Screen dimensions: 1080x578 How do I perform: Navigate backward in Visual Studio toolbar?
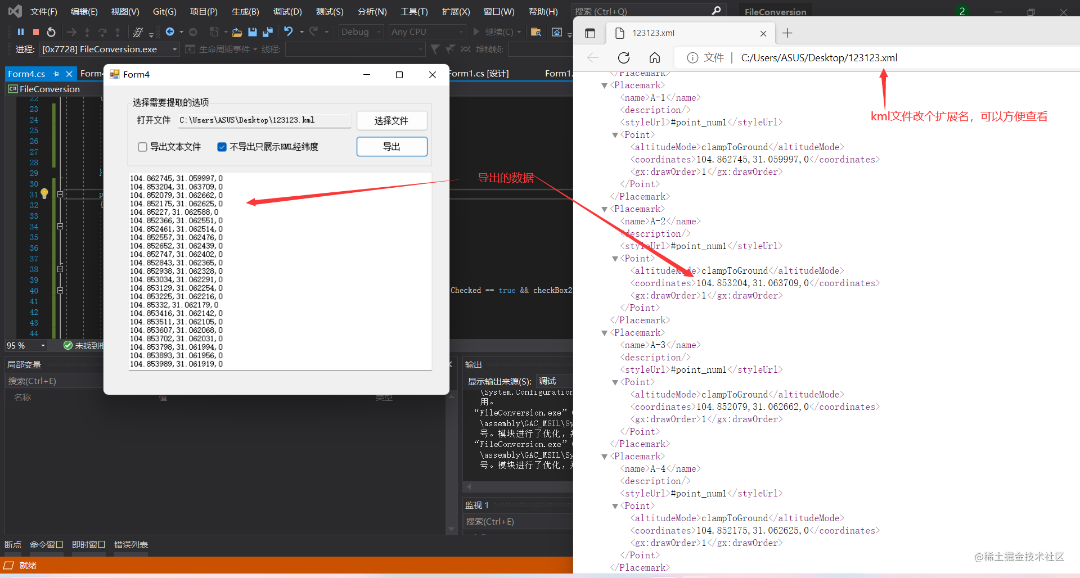pos(170,32)
